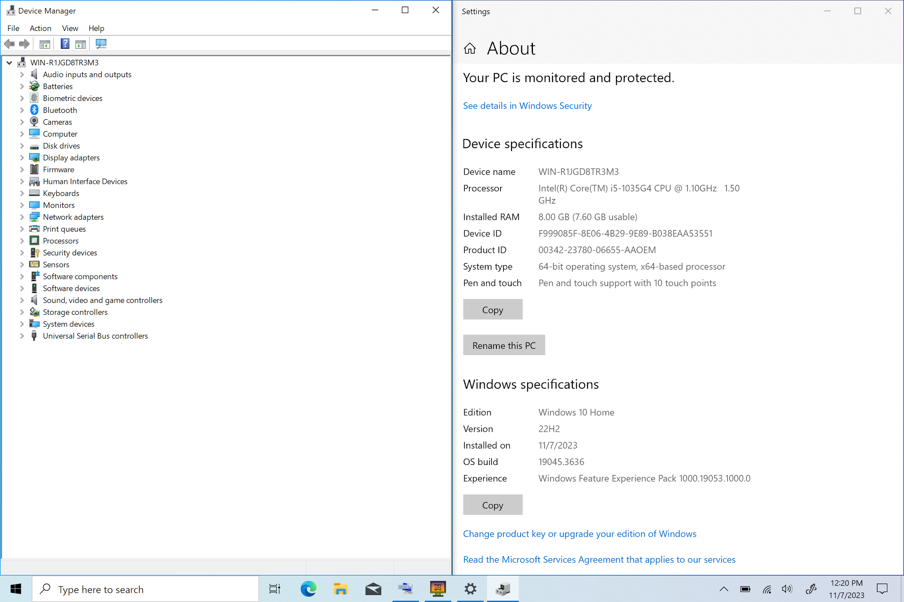Screen dimensions: 904x602
Task: Expand the Disk drives node
Action: click(22, 146)
